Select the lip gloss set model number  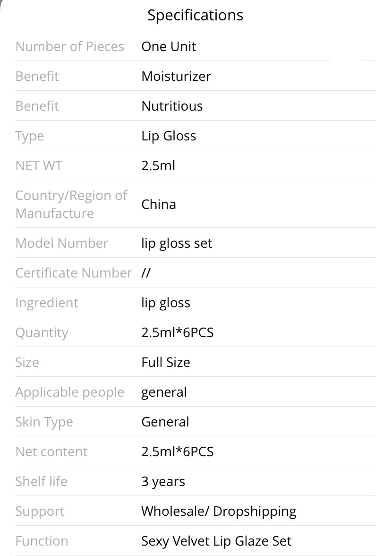[177, 243]
